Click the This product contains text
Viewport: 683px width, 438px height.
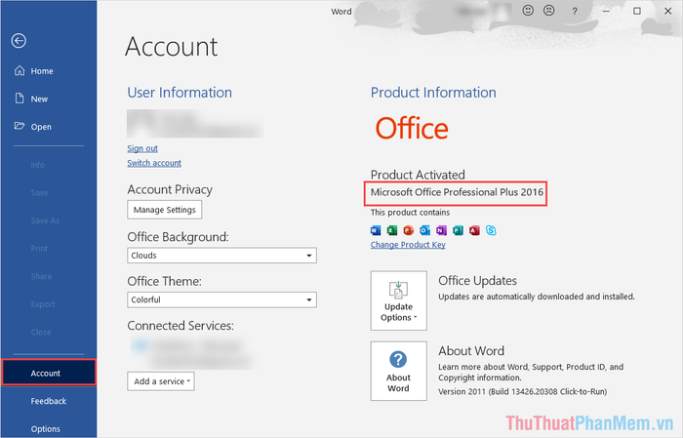pyautogui.click(x=411, y=213)
